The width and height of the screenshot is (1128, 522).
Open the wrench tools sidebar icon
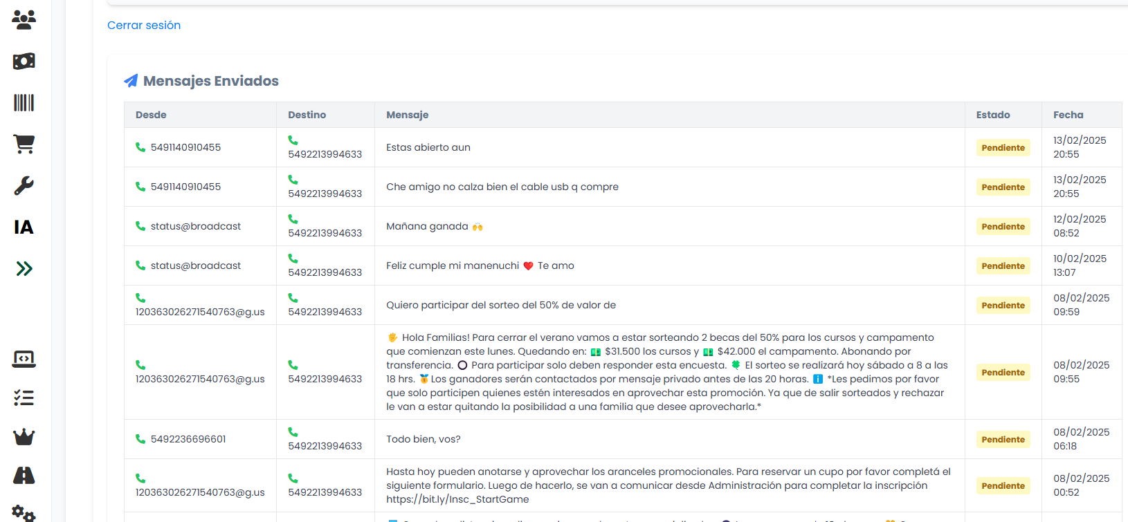tap(24, 185)
